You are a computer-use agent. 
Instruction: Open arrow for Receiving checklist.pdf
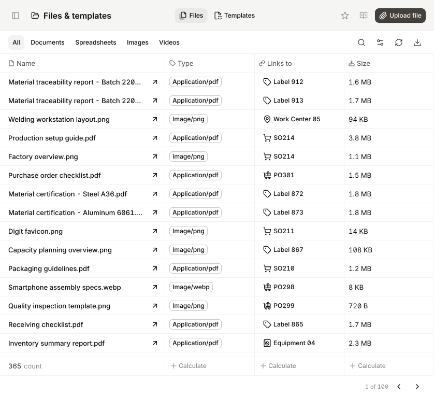coord(155,324)
